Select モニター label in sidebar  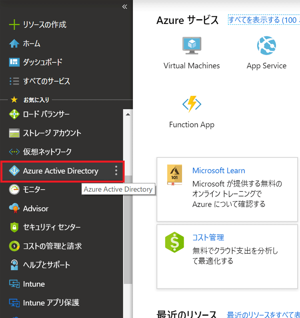(x=34, y=189)
